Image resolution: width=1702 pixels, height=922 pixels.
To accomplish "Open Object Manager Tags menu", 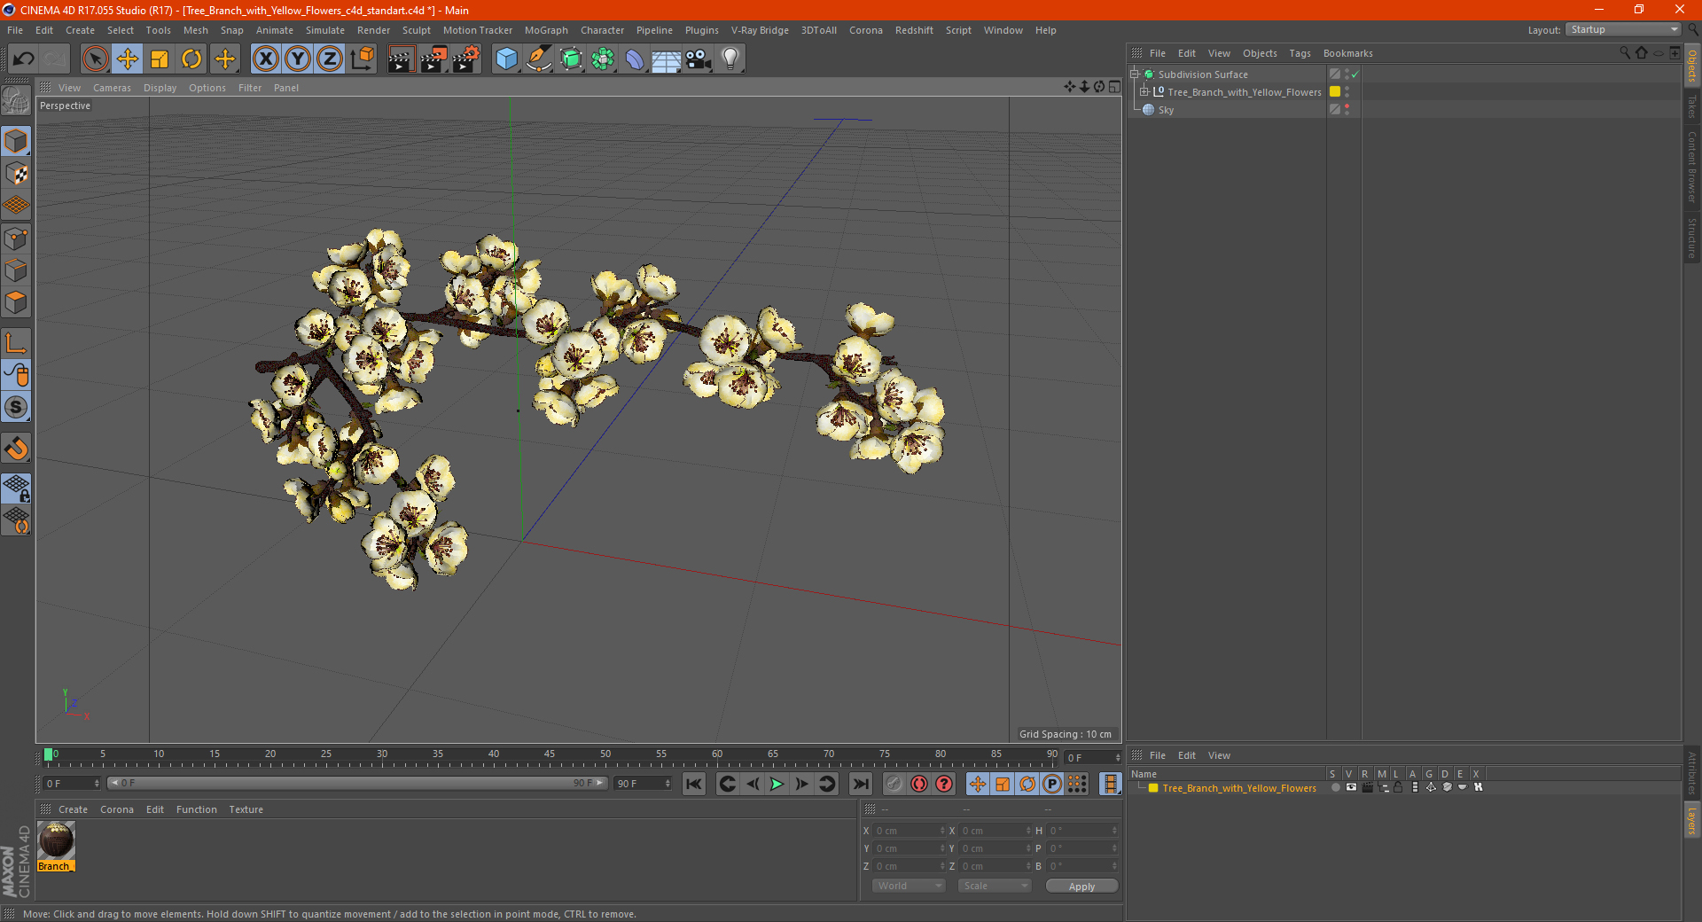I will pos(1300,53).
